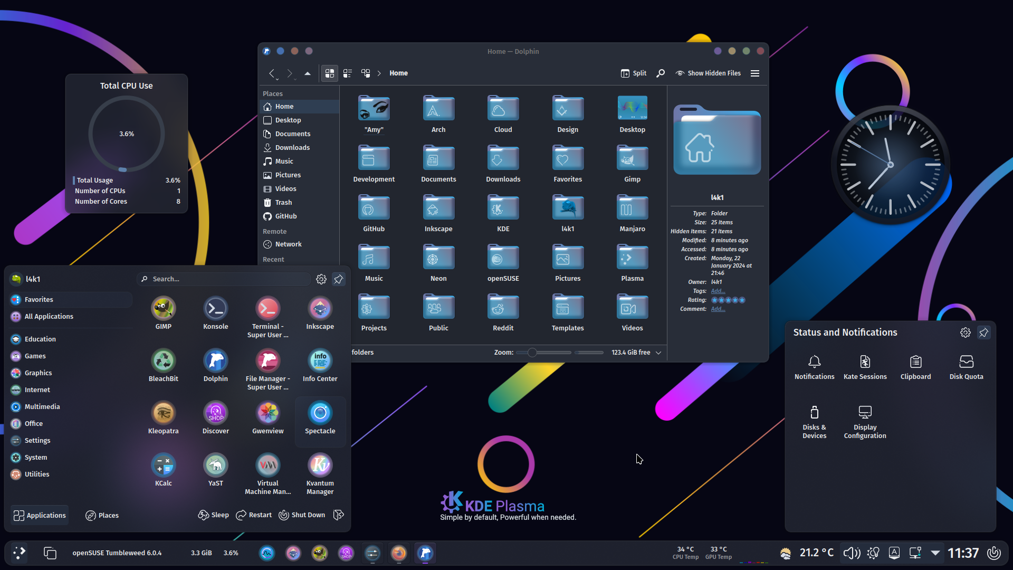Launch KCalc calculator
This screenshot has width=1013, height=570.
163,470
